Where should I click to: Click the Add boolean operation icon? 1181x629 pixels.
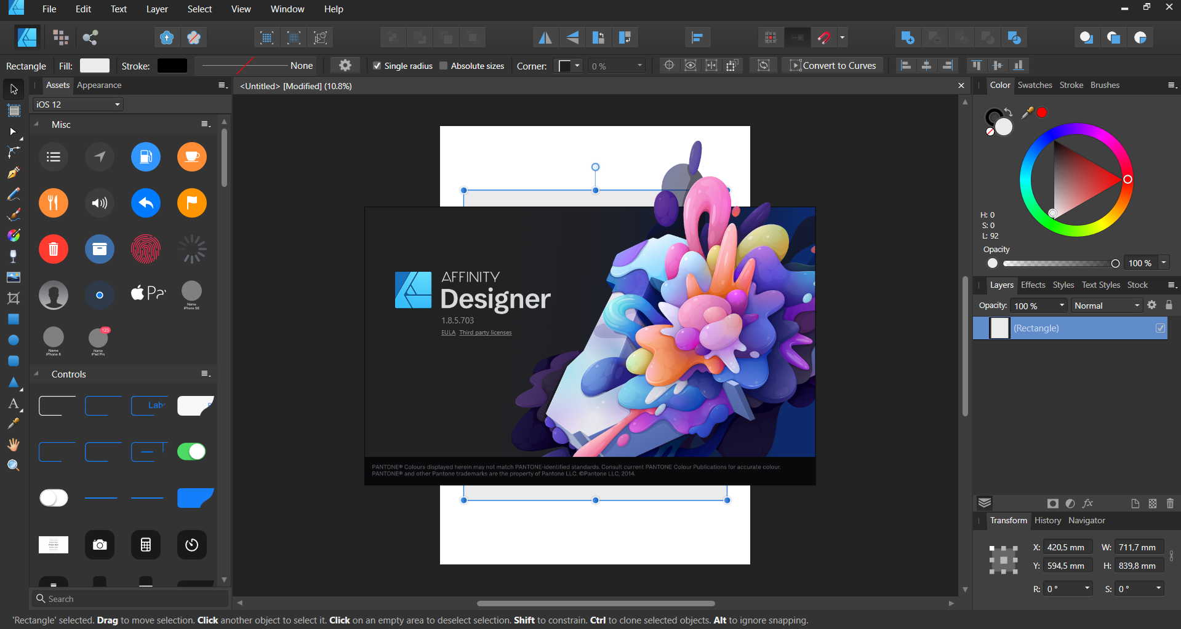coord(907,38)
